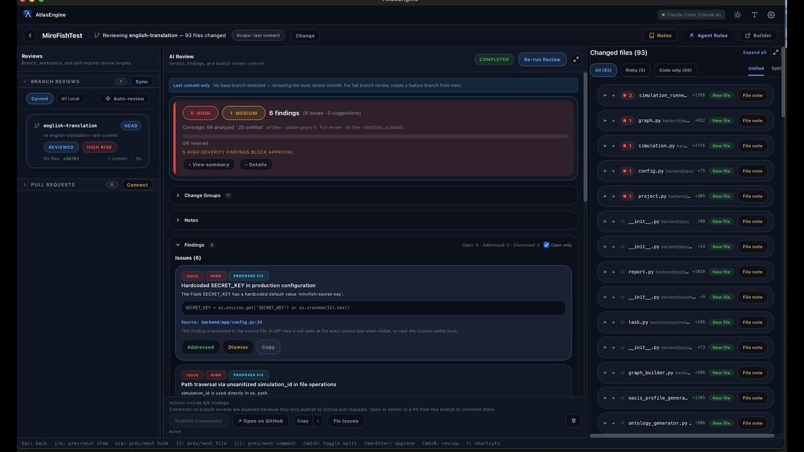Switch to Split diff tab
The width and height of the screenshot is (804, 452).
pos(776,68)
